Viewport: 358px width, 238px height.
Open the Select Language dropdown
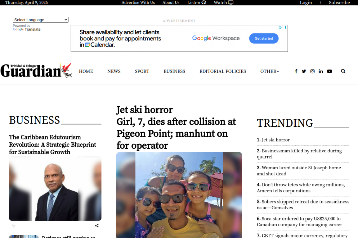coord(41,20)
